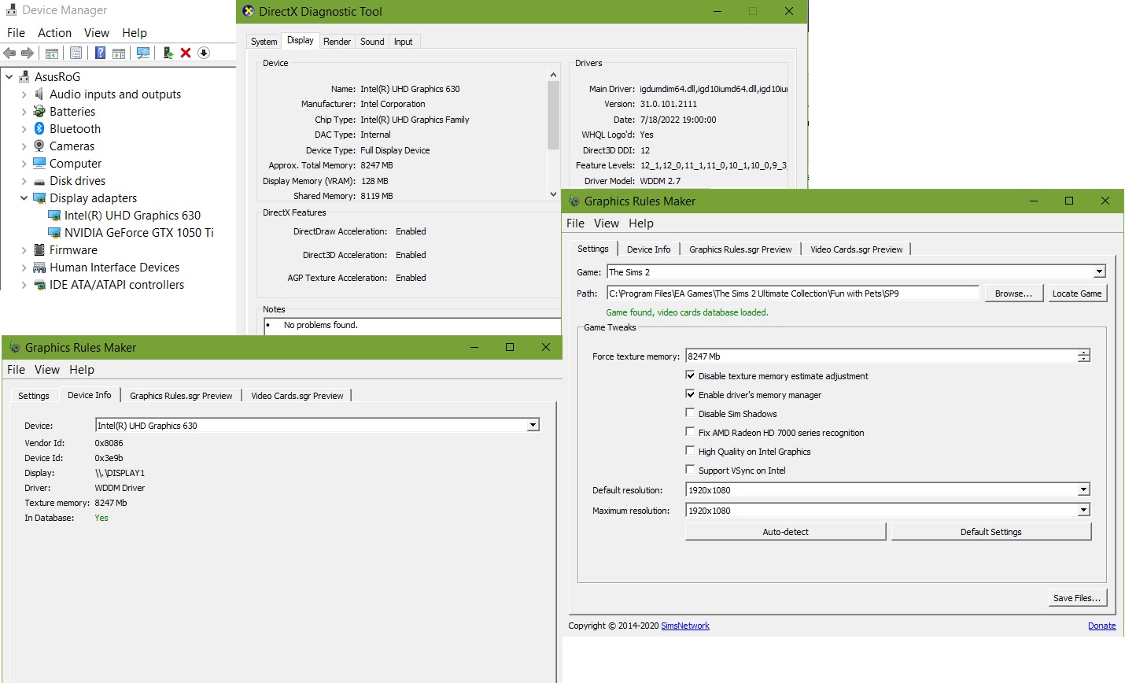
Task: Click the Scan for hardware changes icon
Action: (x=143, y=53)
